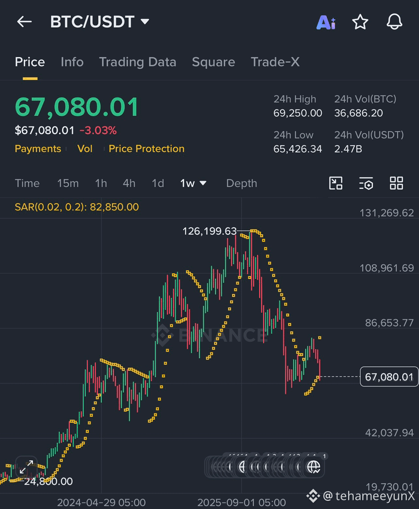Tap the 2024-04-29 05:00 date label
The image size is (419, 509).
(101, 502)
